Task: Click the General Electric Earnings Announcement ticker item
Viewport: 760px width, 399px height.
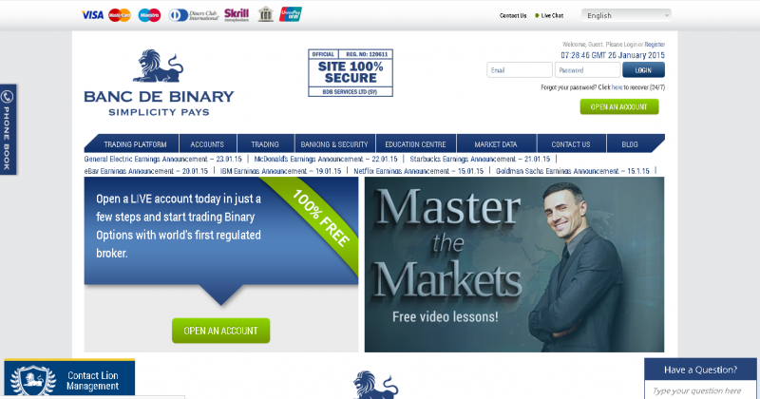Action: [162, 159]
